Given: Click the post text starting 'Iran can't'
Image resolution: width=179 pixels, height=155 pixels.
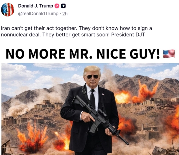Looking at the screenshot, I should click(x=76, y=31).
